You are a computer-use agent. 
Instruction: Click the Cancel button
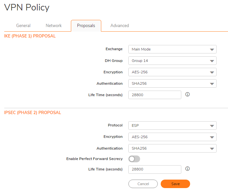click(x=143, y=184)
